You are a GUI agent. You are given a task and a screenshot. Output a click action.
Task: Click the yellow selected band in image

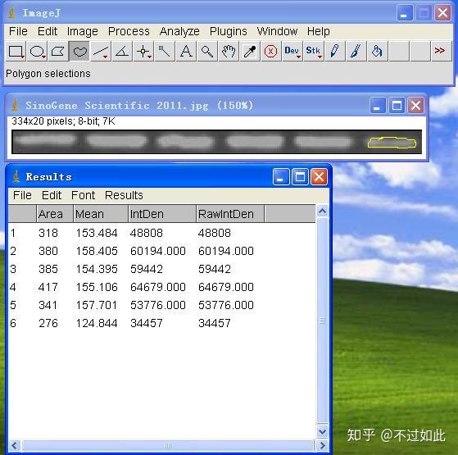click(x=392, y=143)
